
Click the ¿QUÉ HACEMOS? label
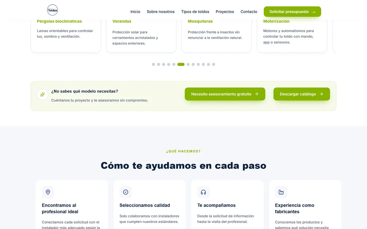point(183,151)
